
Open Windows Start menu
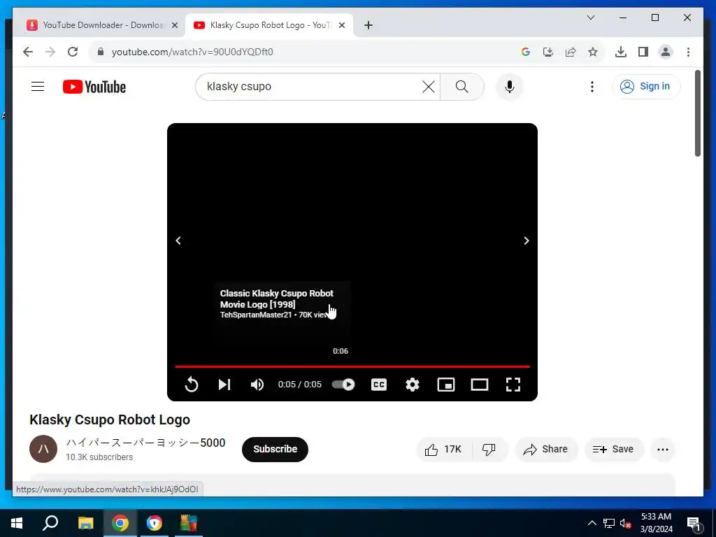(x=17, y=523)
